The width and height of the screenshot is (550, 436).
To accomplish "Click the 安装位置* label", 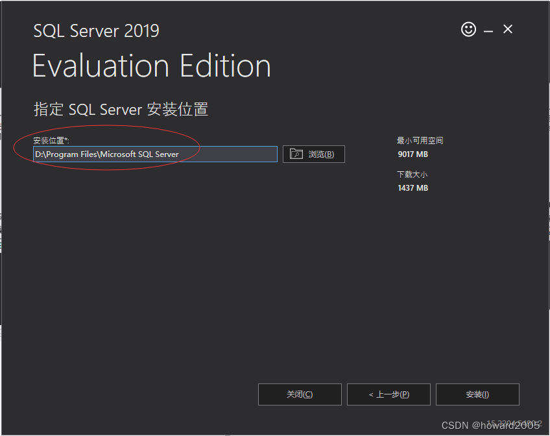I will 51,141.
